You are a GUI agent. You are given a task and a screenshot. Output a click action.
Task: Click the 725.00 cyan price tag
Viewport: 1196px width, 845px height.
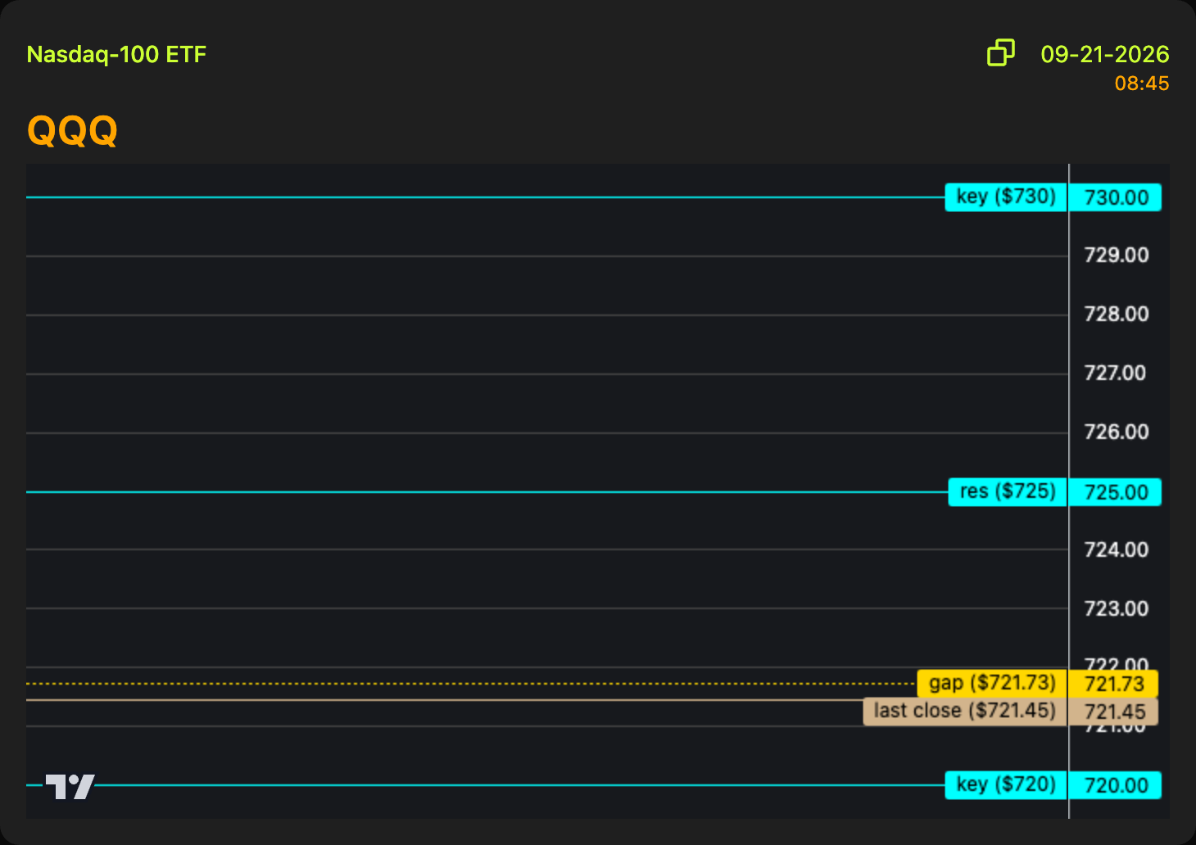click(x=1116, y=492)
